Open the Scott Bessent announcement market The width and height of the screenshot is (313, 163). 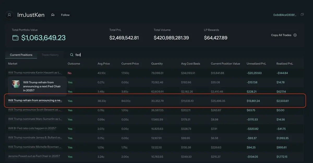tap(35, 110)
